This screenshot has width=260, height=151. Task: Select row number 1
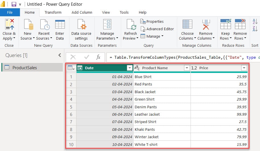point(71,77)
